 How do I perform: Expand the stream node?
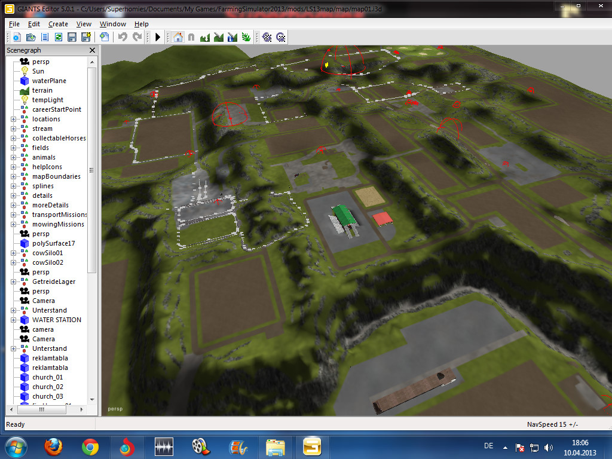(13, 129)
